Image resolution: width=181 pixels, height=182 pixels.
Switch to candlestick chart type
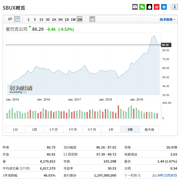[10, 19]
